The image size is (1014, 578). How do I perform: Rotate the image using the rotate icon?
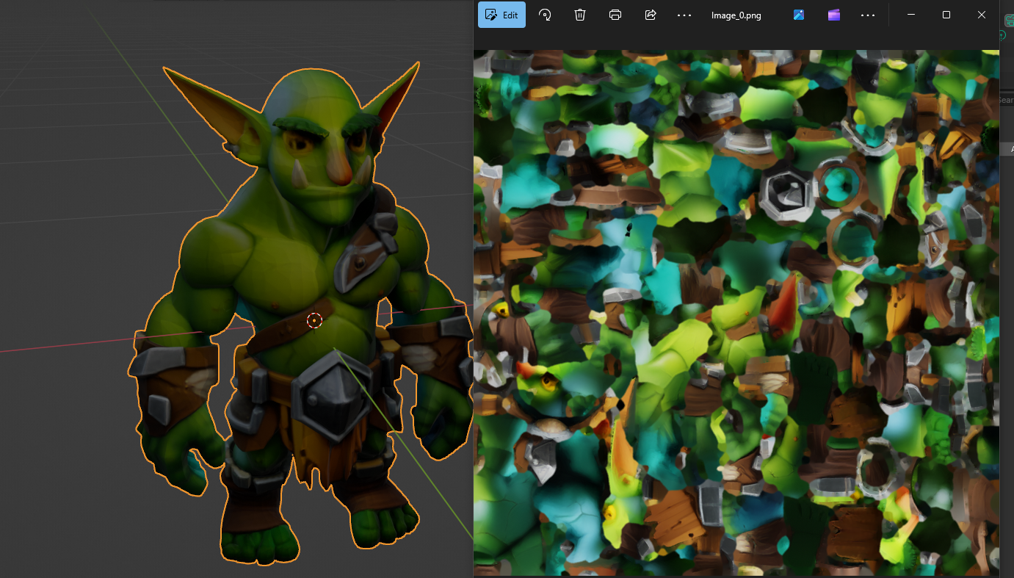pos(545,15)
